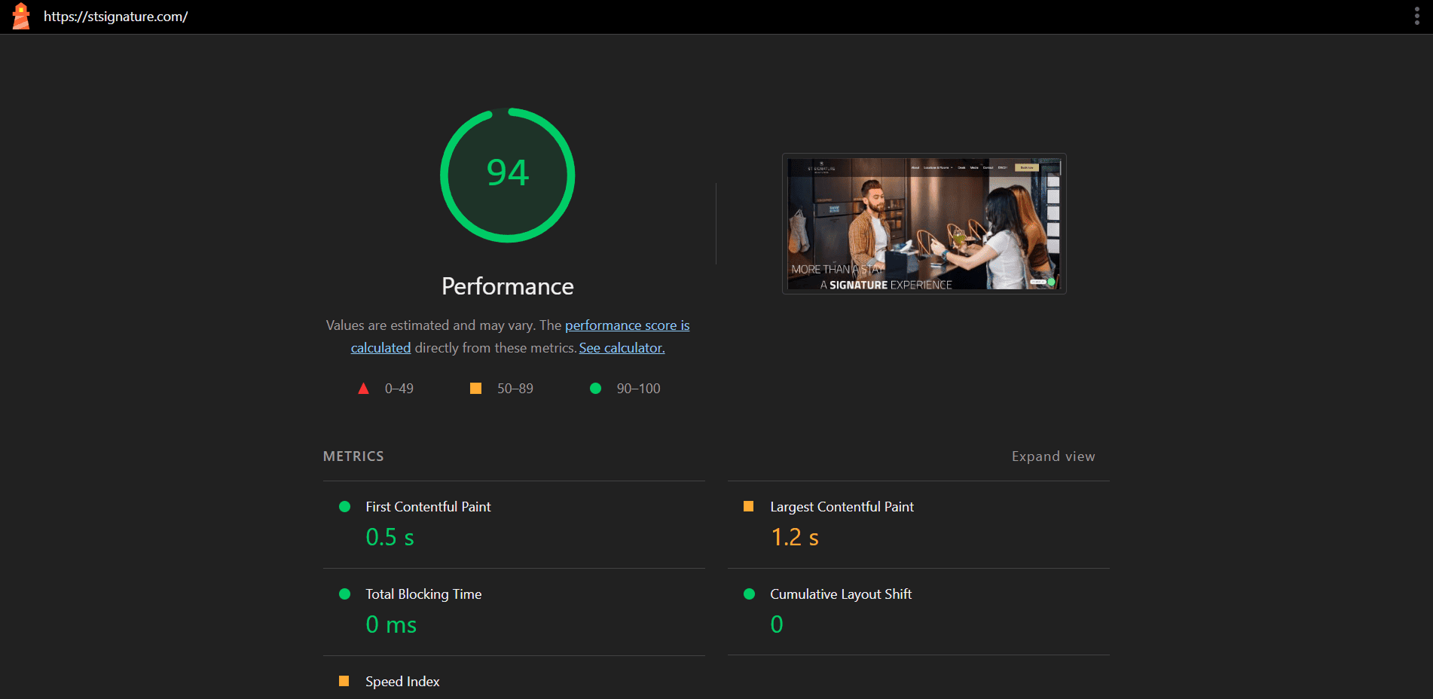Expand the Cumulative Layout Shift metric
1433x699 pixels.
click(x=841, y=594)
